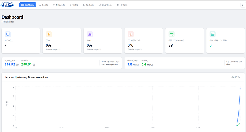Click the Geräte Online count 53
This screenshot has height=132, width=246.
coord(170,45)
